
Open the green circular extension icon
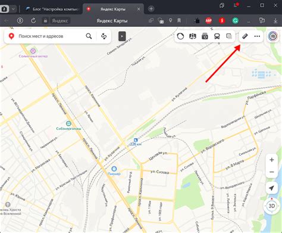[235, 20]
